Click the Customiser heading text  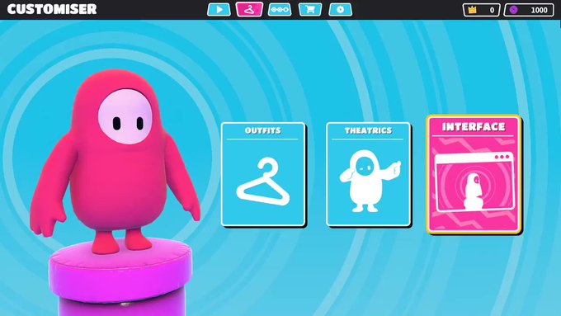52,9
